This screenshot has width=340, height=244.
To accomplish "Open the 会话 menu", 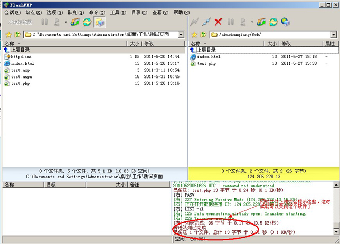I will [x=12, y=13].
